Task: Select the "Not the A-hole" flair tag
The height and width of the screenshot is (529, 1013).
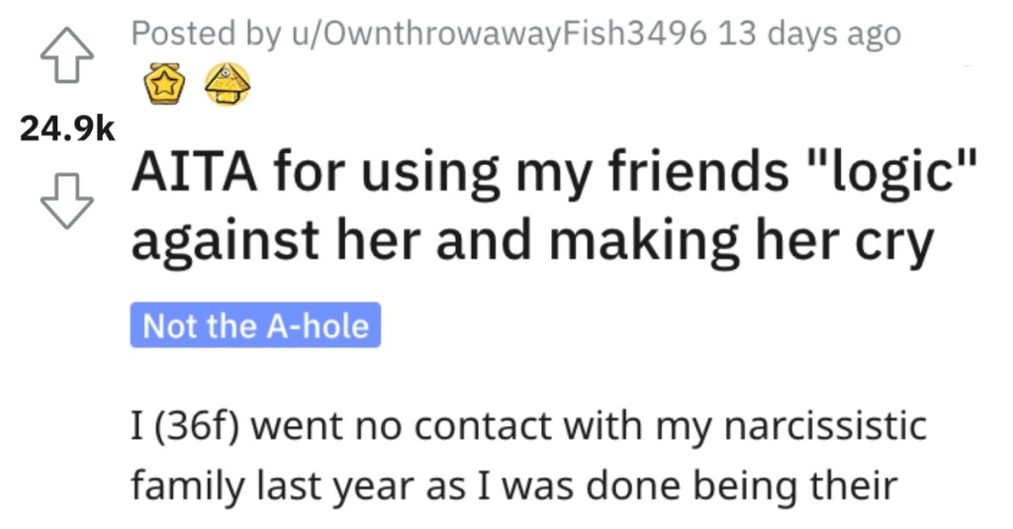Action: click(256, 325)
